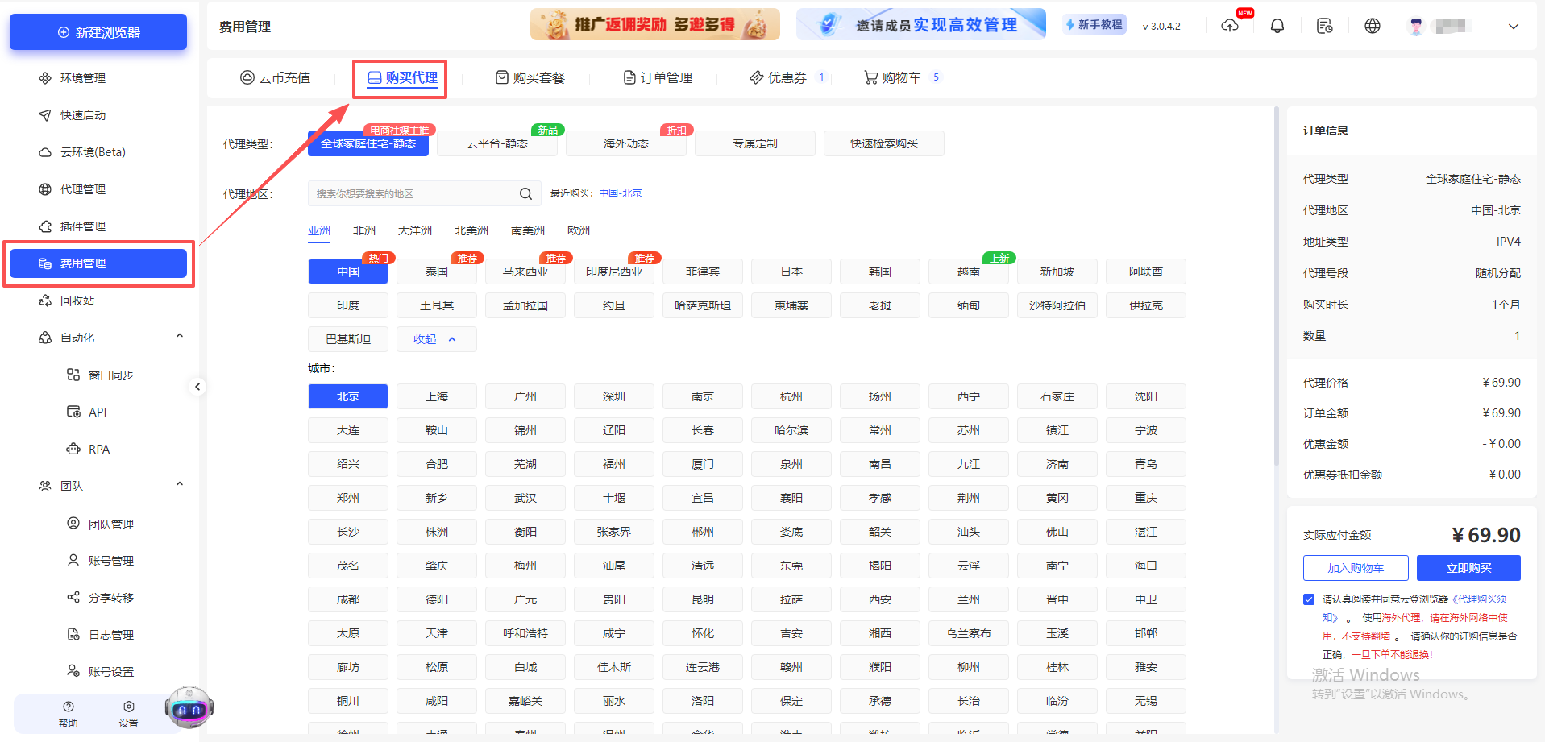Check agreement to 代理购买须知 terms
Viewport: 1545px width, 742px height.
[1308, 599]
